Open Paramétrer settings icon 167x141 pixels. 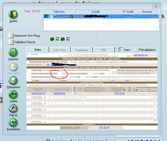point(13,122)
